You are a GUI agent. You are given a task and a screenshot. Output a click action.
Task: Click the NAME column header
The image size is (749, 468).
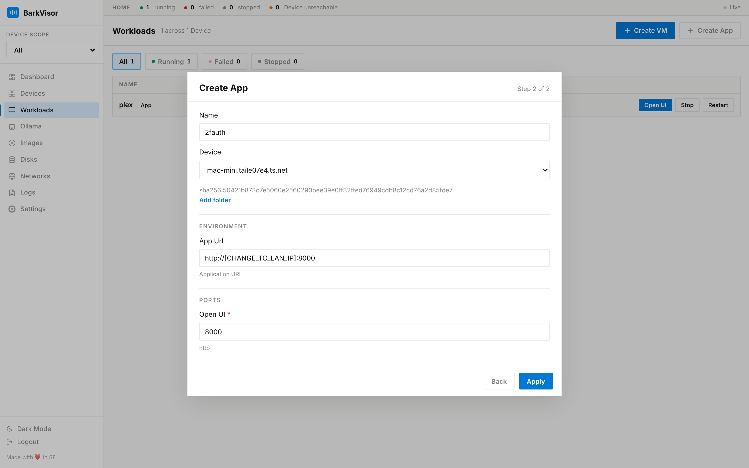[128, 84]
